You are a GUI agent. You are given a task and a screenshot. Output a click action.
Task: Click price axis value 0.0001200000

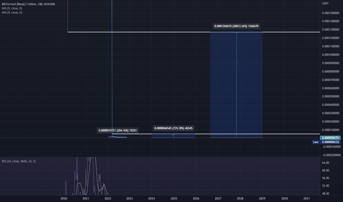click(x=330, y=38)
